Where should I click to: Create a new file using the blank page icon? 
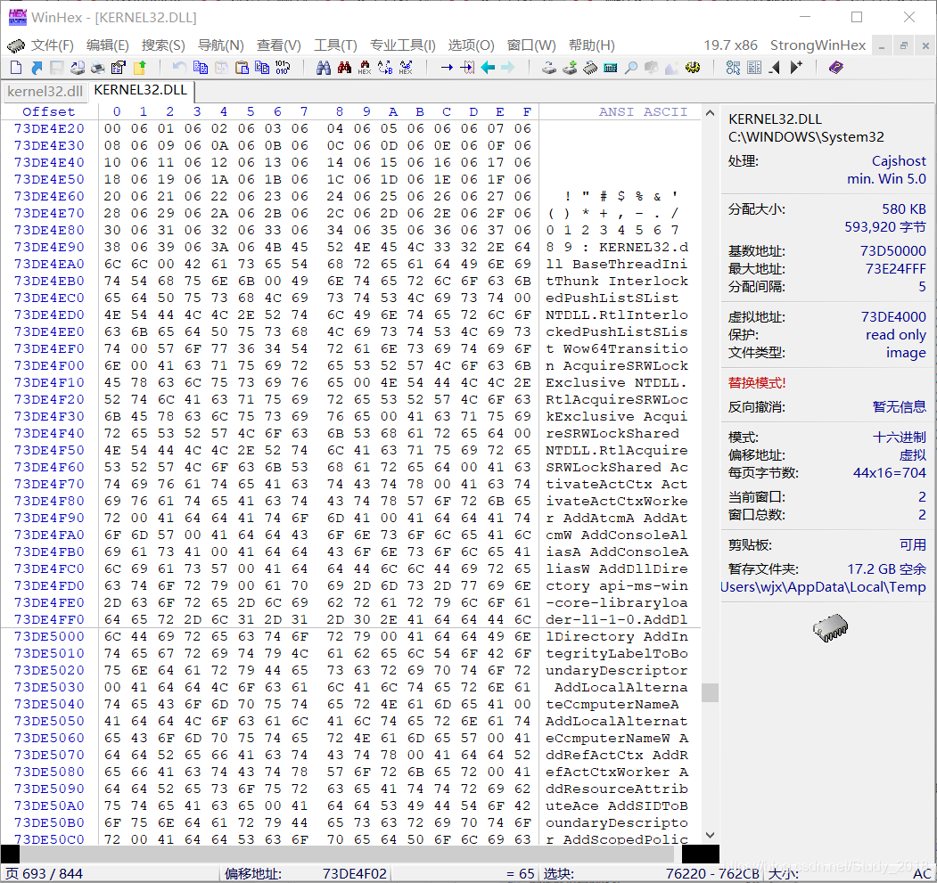pyautogui.click(x=16, y=68)
